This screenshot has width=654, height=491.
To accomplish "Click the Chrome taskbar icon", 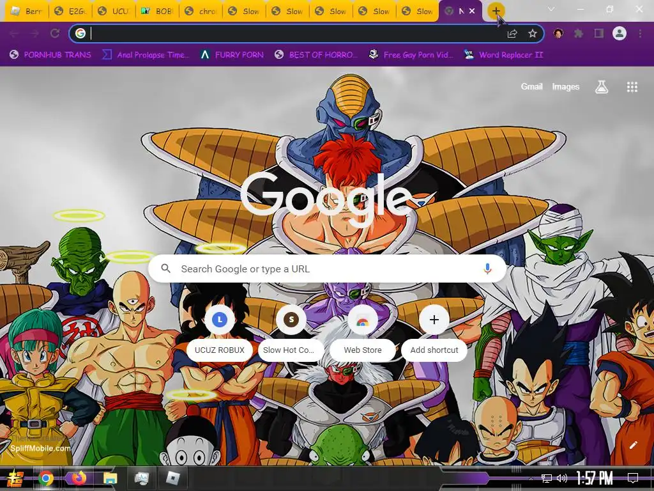I will coord(46,478).
